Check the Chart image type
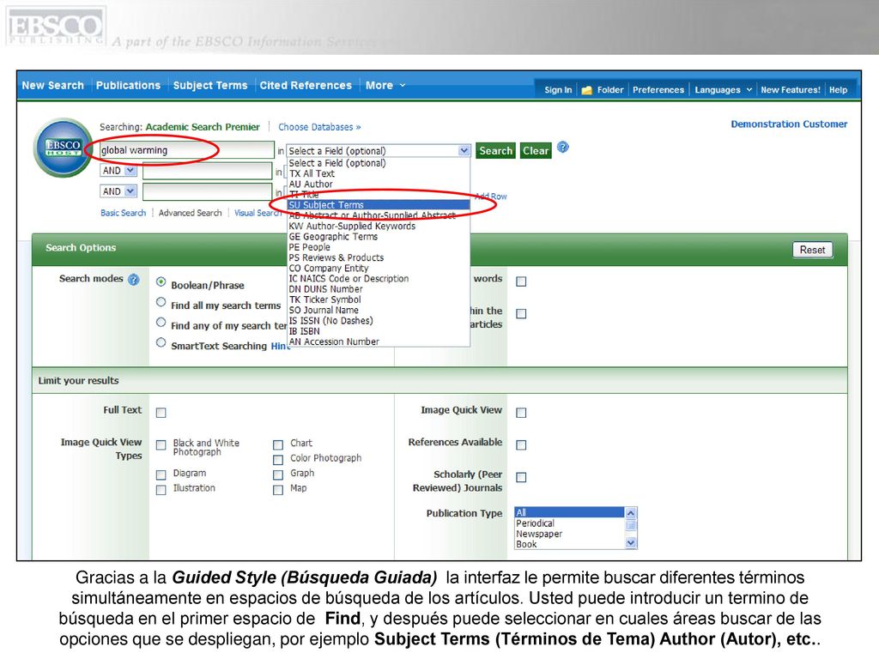The height and width of the screenshot is (659, 879). (x=278, y=445)
